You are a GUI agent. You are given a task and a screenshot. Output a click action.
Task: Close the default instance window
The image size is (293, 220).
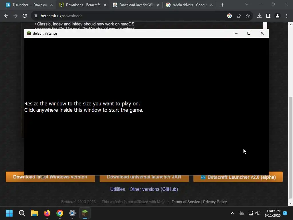[262, 33]
